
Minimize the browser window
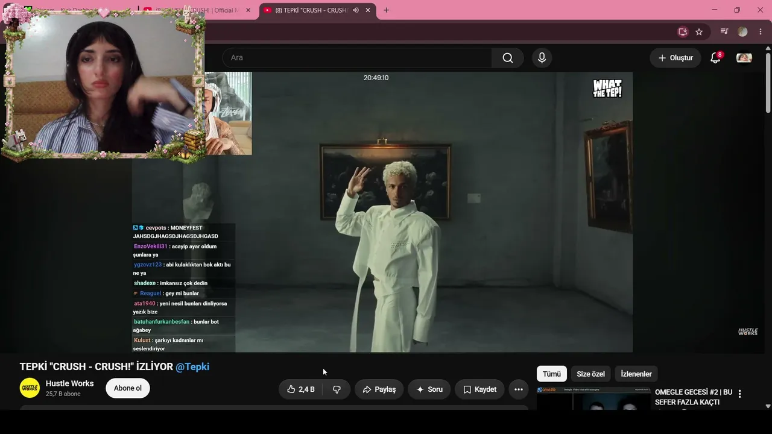pyautogui.click(x=715, y=10)
